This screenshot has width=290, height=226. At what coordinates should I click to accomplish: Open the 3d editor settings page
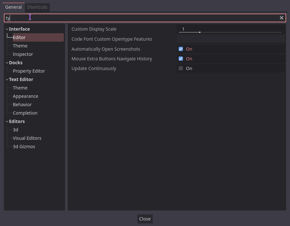pyautogui.click(x=15, y=129)
